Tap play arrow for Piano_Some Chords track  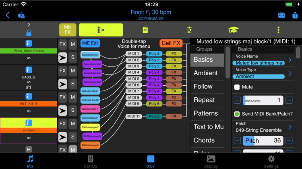(x=62, y=58)
